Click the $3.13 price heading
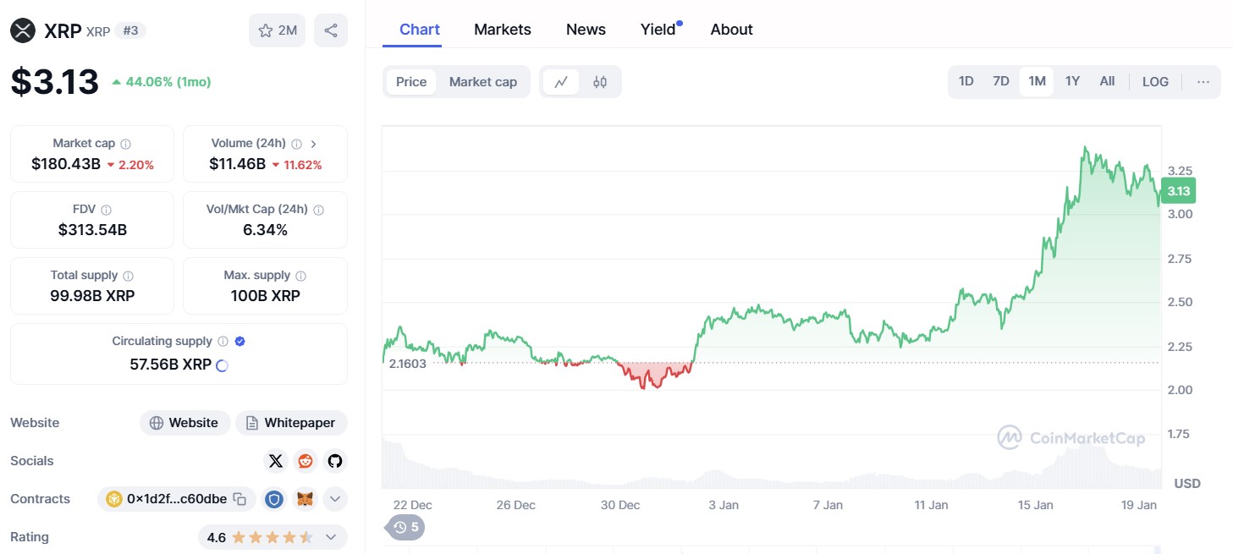 [55, 82]
